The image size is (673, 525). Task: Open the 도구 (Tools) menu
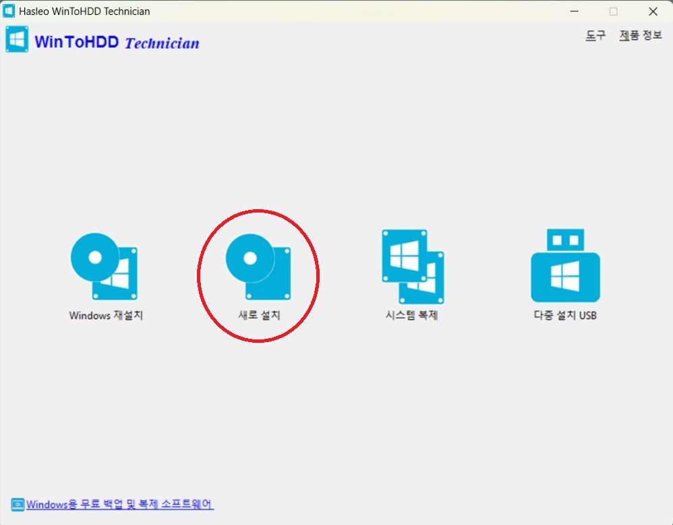click(x=595, y=35)
